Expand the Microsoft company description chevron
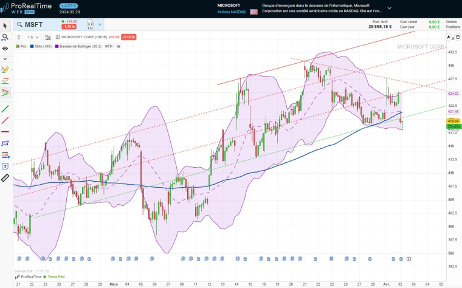This screenshot has width=462, height=288. 389,9
